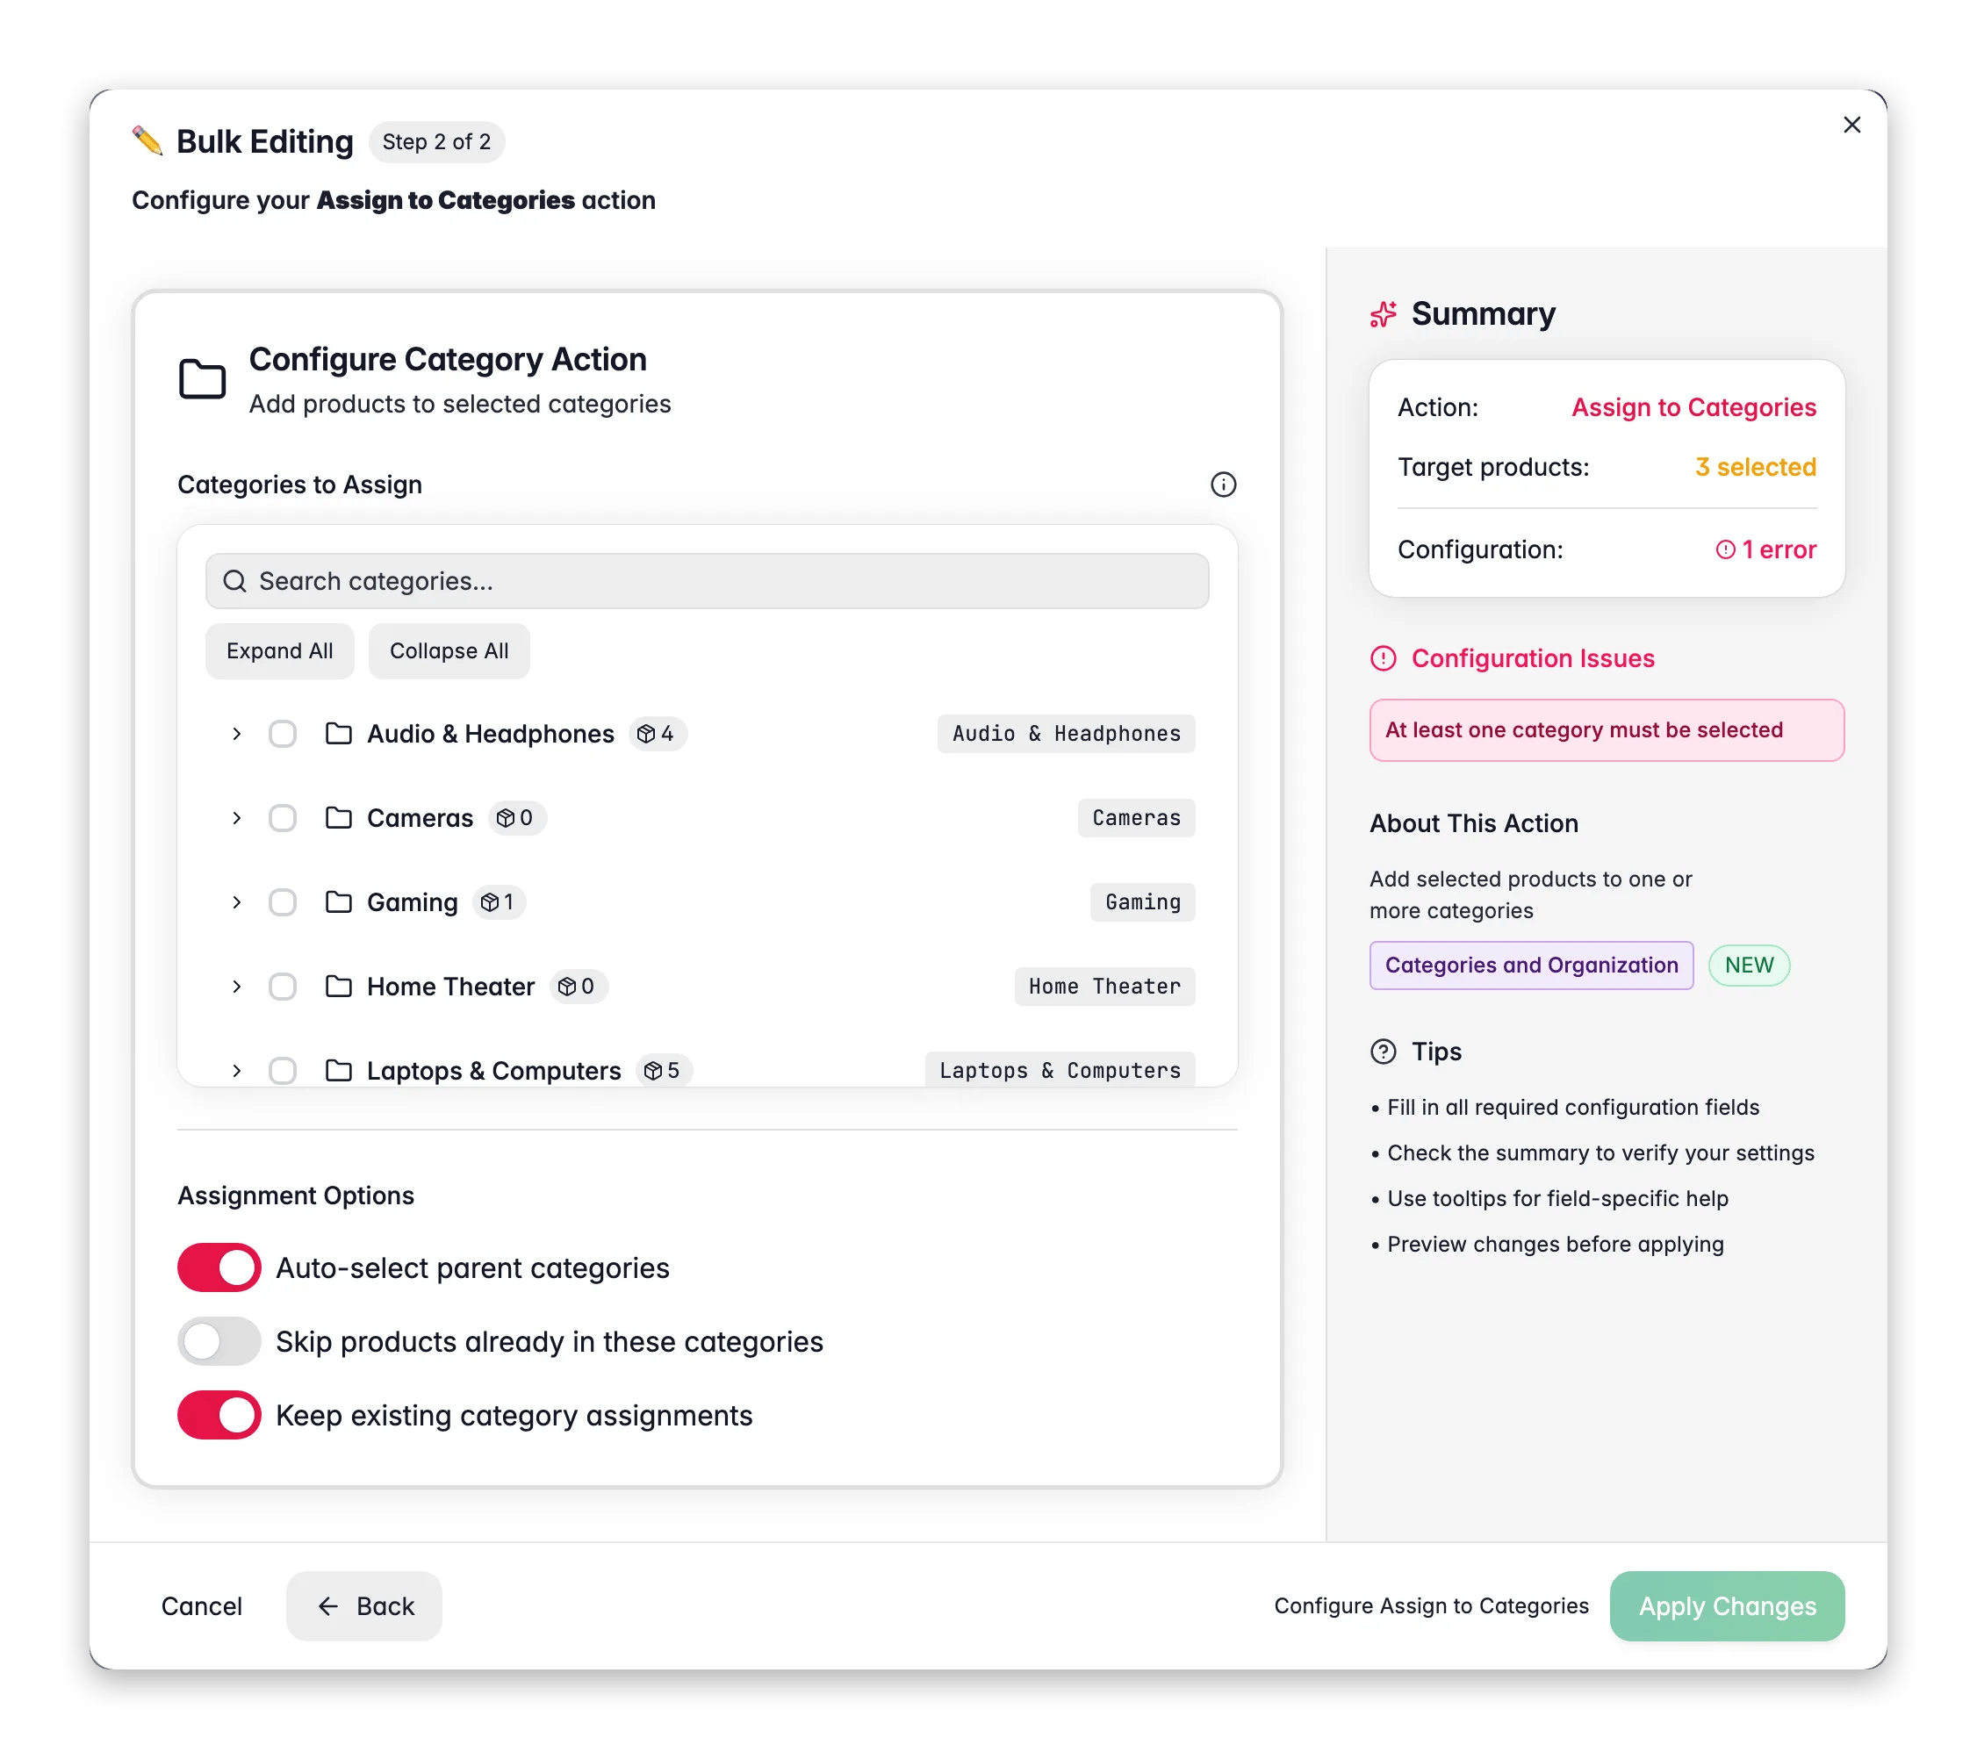Viewport: 1977px width, 1759px height.
Task: Click Apply Changes button
Action: click(x=1727, y=1606)
